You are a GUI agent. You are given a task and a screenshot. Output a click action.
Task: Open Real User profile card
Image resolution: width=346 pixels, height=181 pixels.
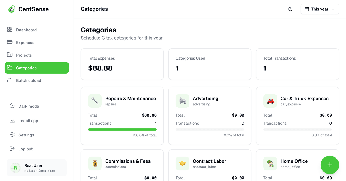(x=37, y=168)
